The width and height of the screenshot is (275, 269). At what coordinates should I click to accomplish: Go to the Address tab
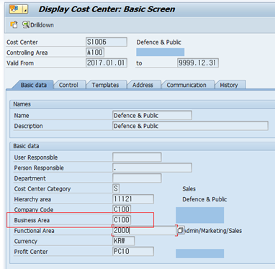pos(143,85)
